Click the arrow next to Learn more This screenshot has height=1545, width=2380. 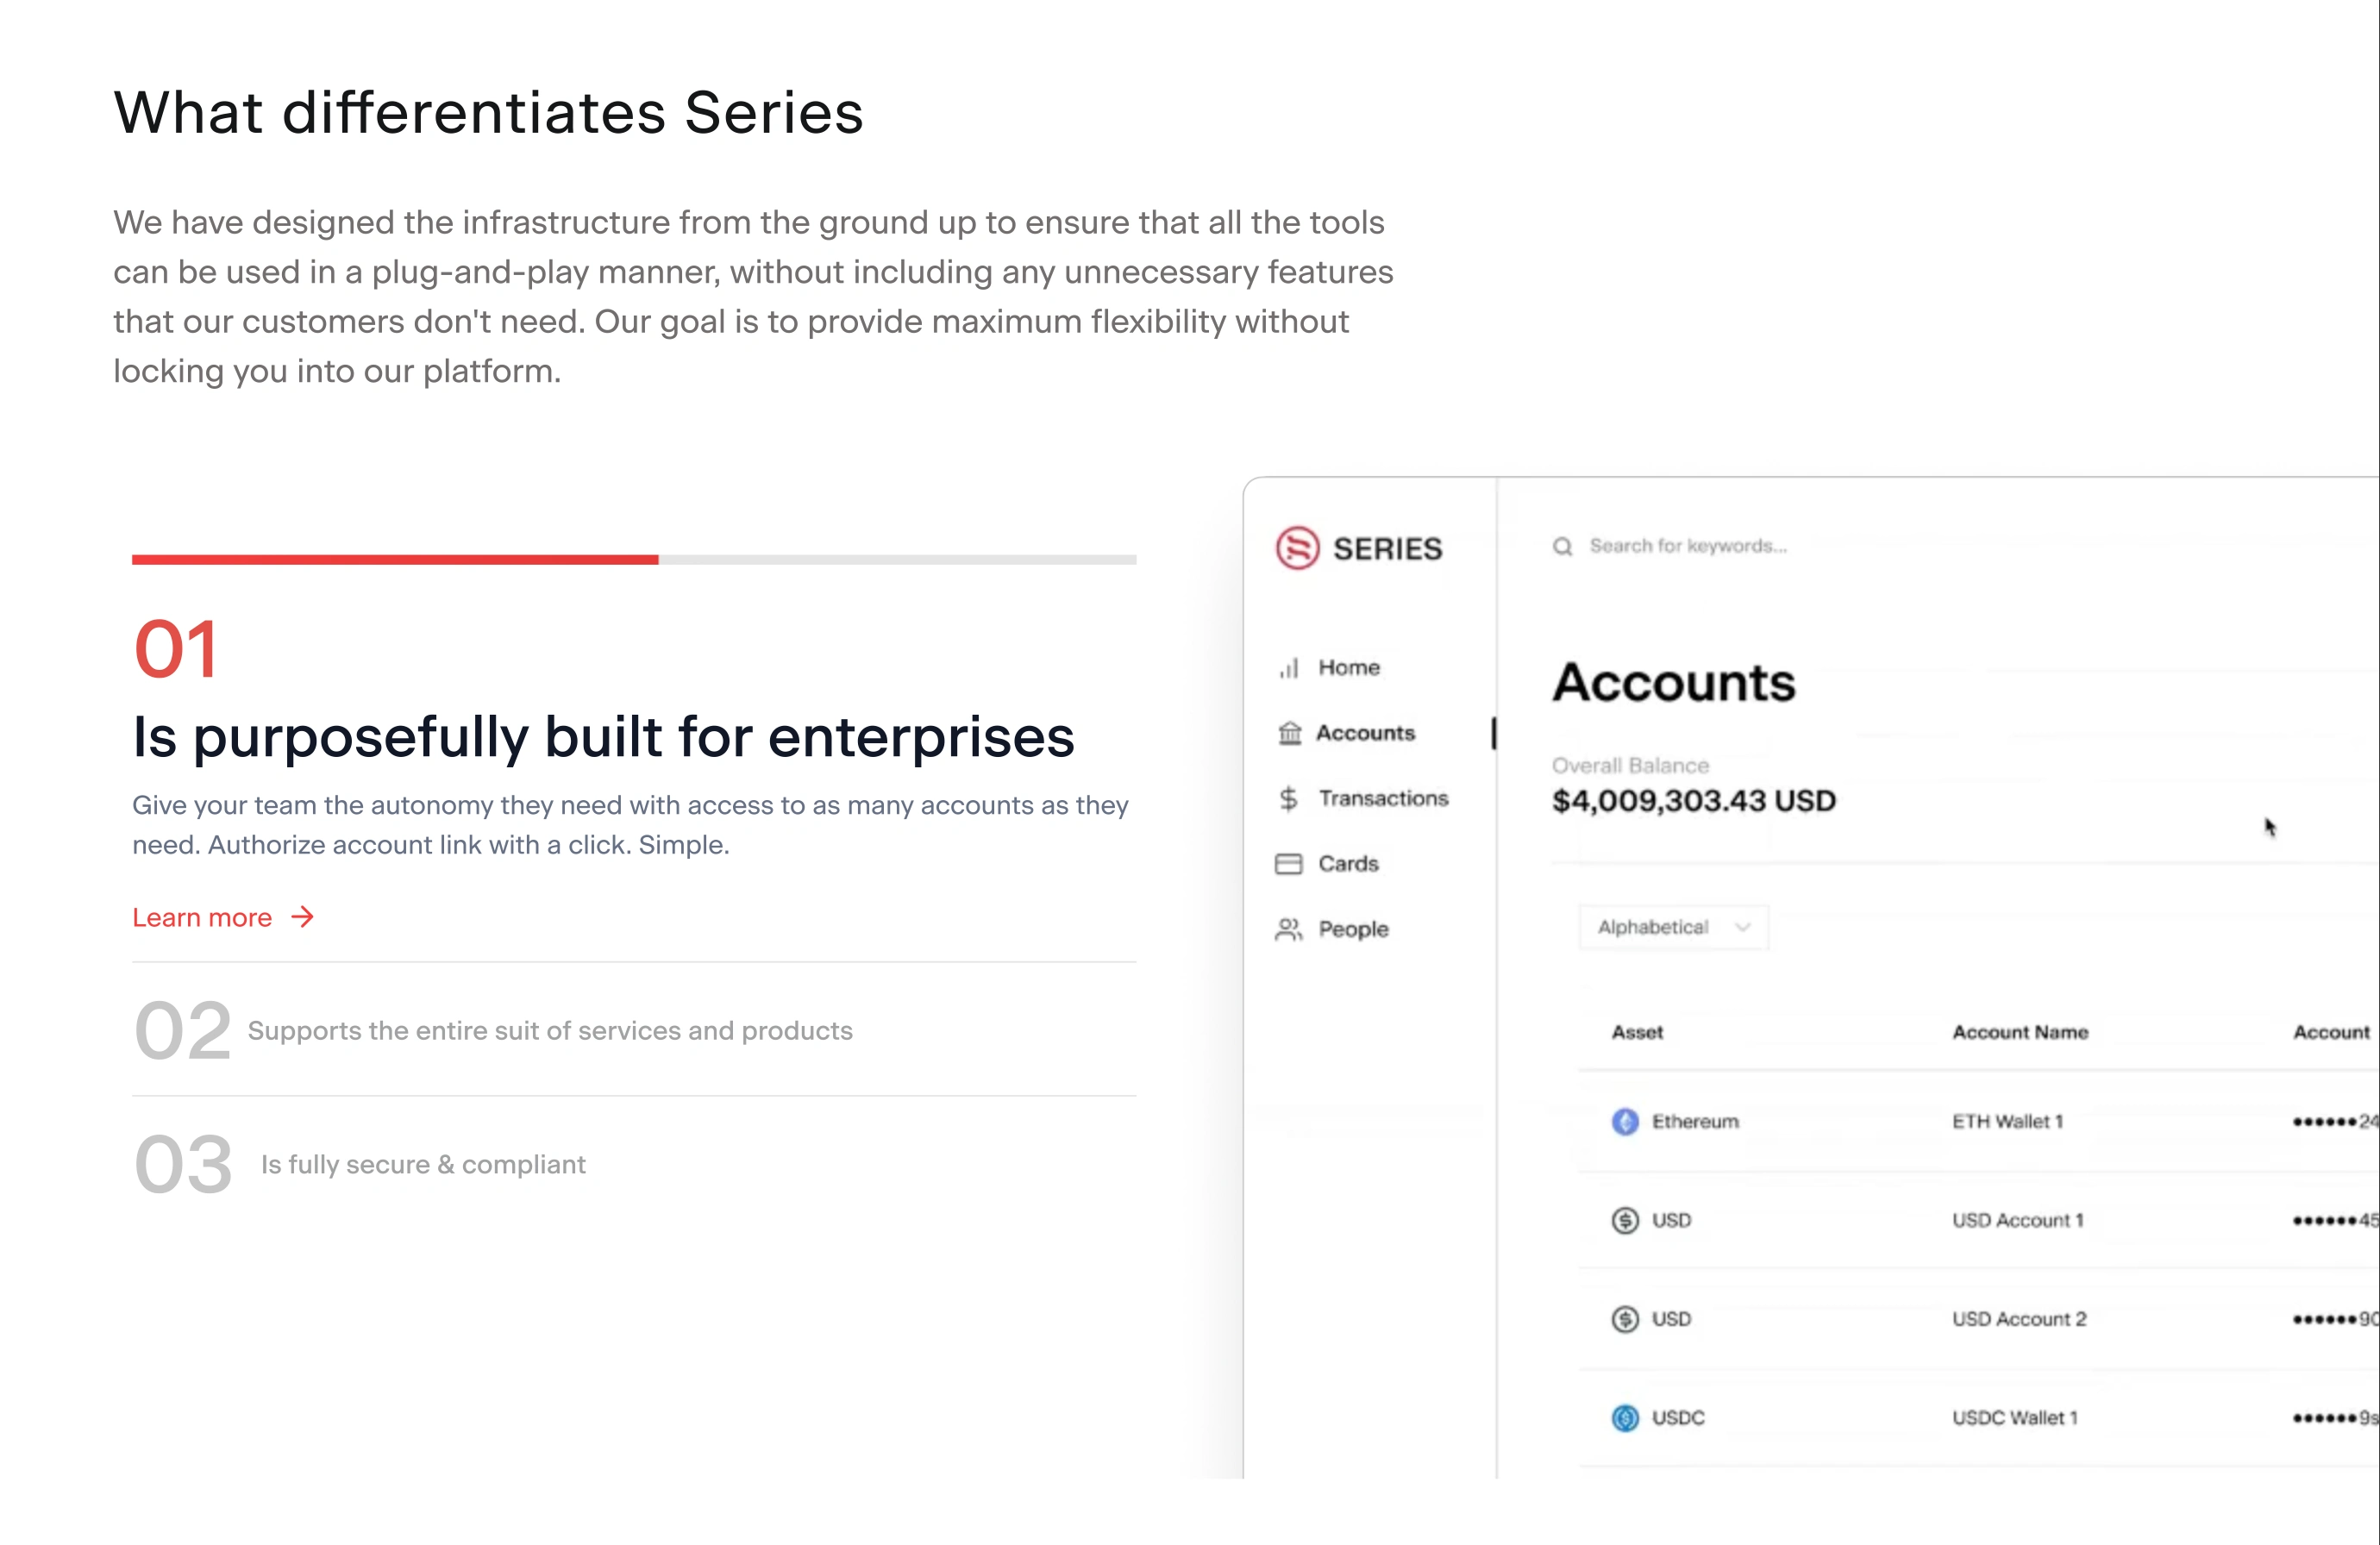tap(303, 917)
